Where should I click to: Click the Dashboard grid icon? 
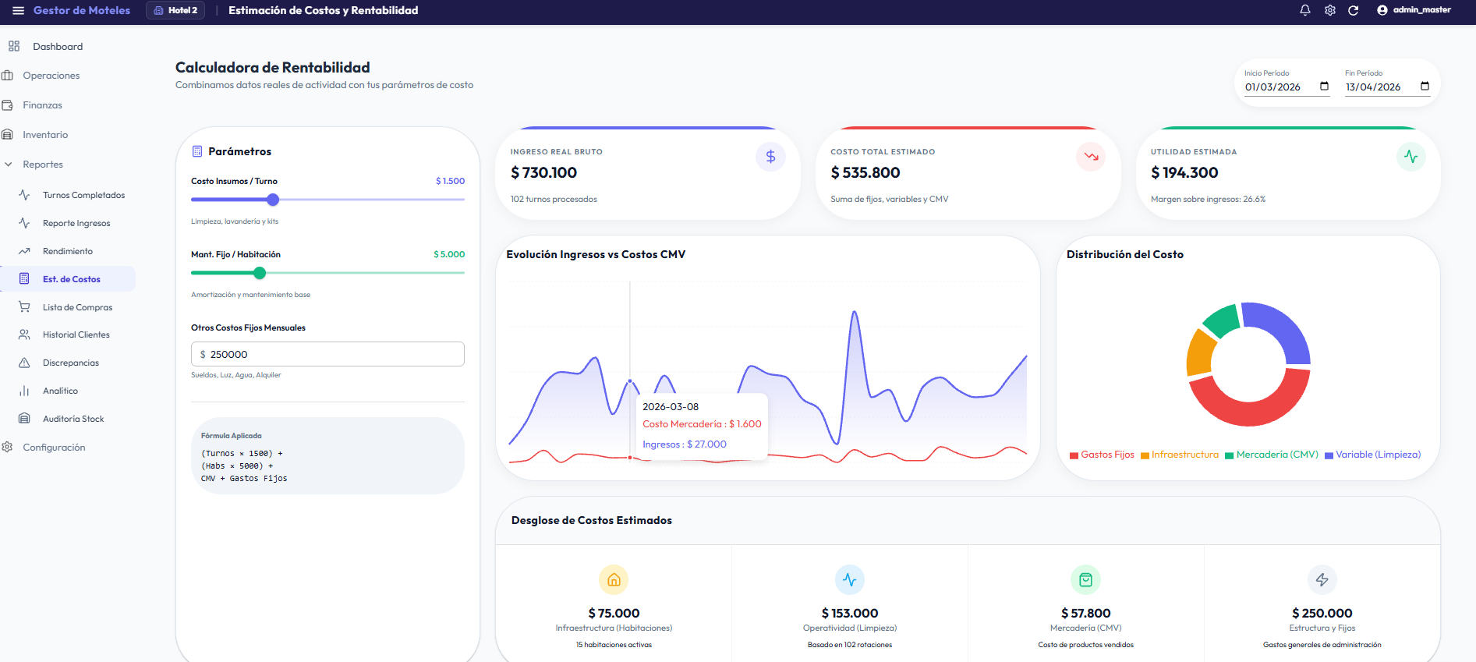[x=14, y=46]
